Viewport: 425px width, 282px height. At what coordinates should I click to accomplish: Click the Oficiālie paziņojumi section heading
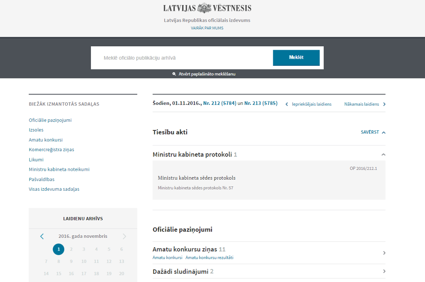[182, 229]
